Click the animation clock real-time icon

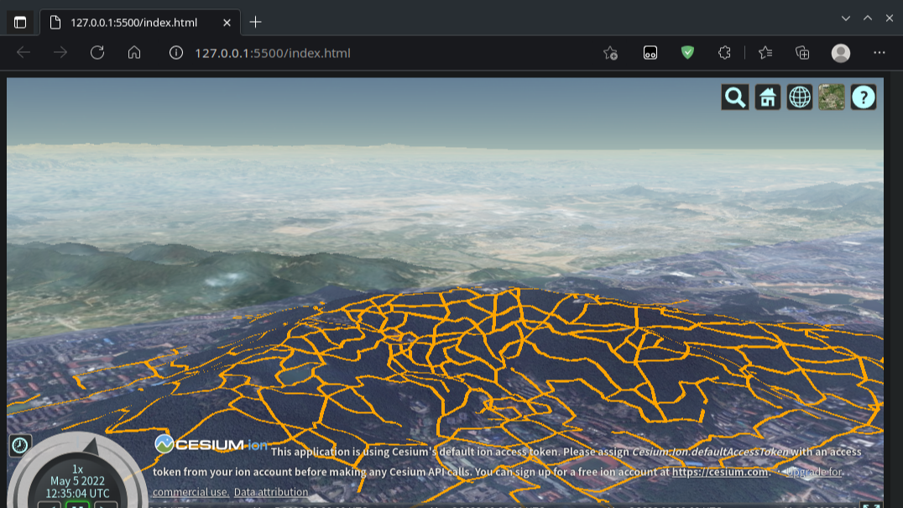coord(19,445)
